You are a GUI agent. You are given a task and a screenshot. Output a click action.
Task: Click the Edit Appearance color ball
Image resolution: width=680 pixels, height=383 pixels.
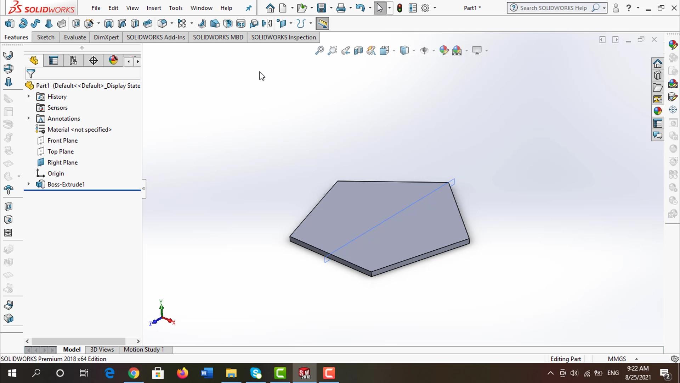click(x=443, y=50)
